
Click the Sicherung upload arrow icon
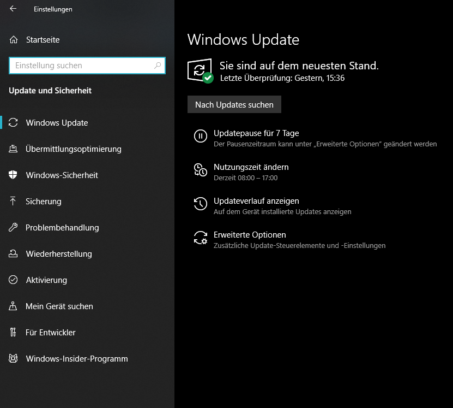pyautogui.click(x=13, y=201)
